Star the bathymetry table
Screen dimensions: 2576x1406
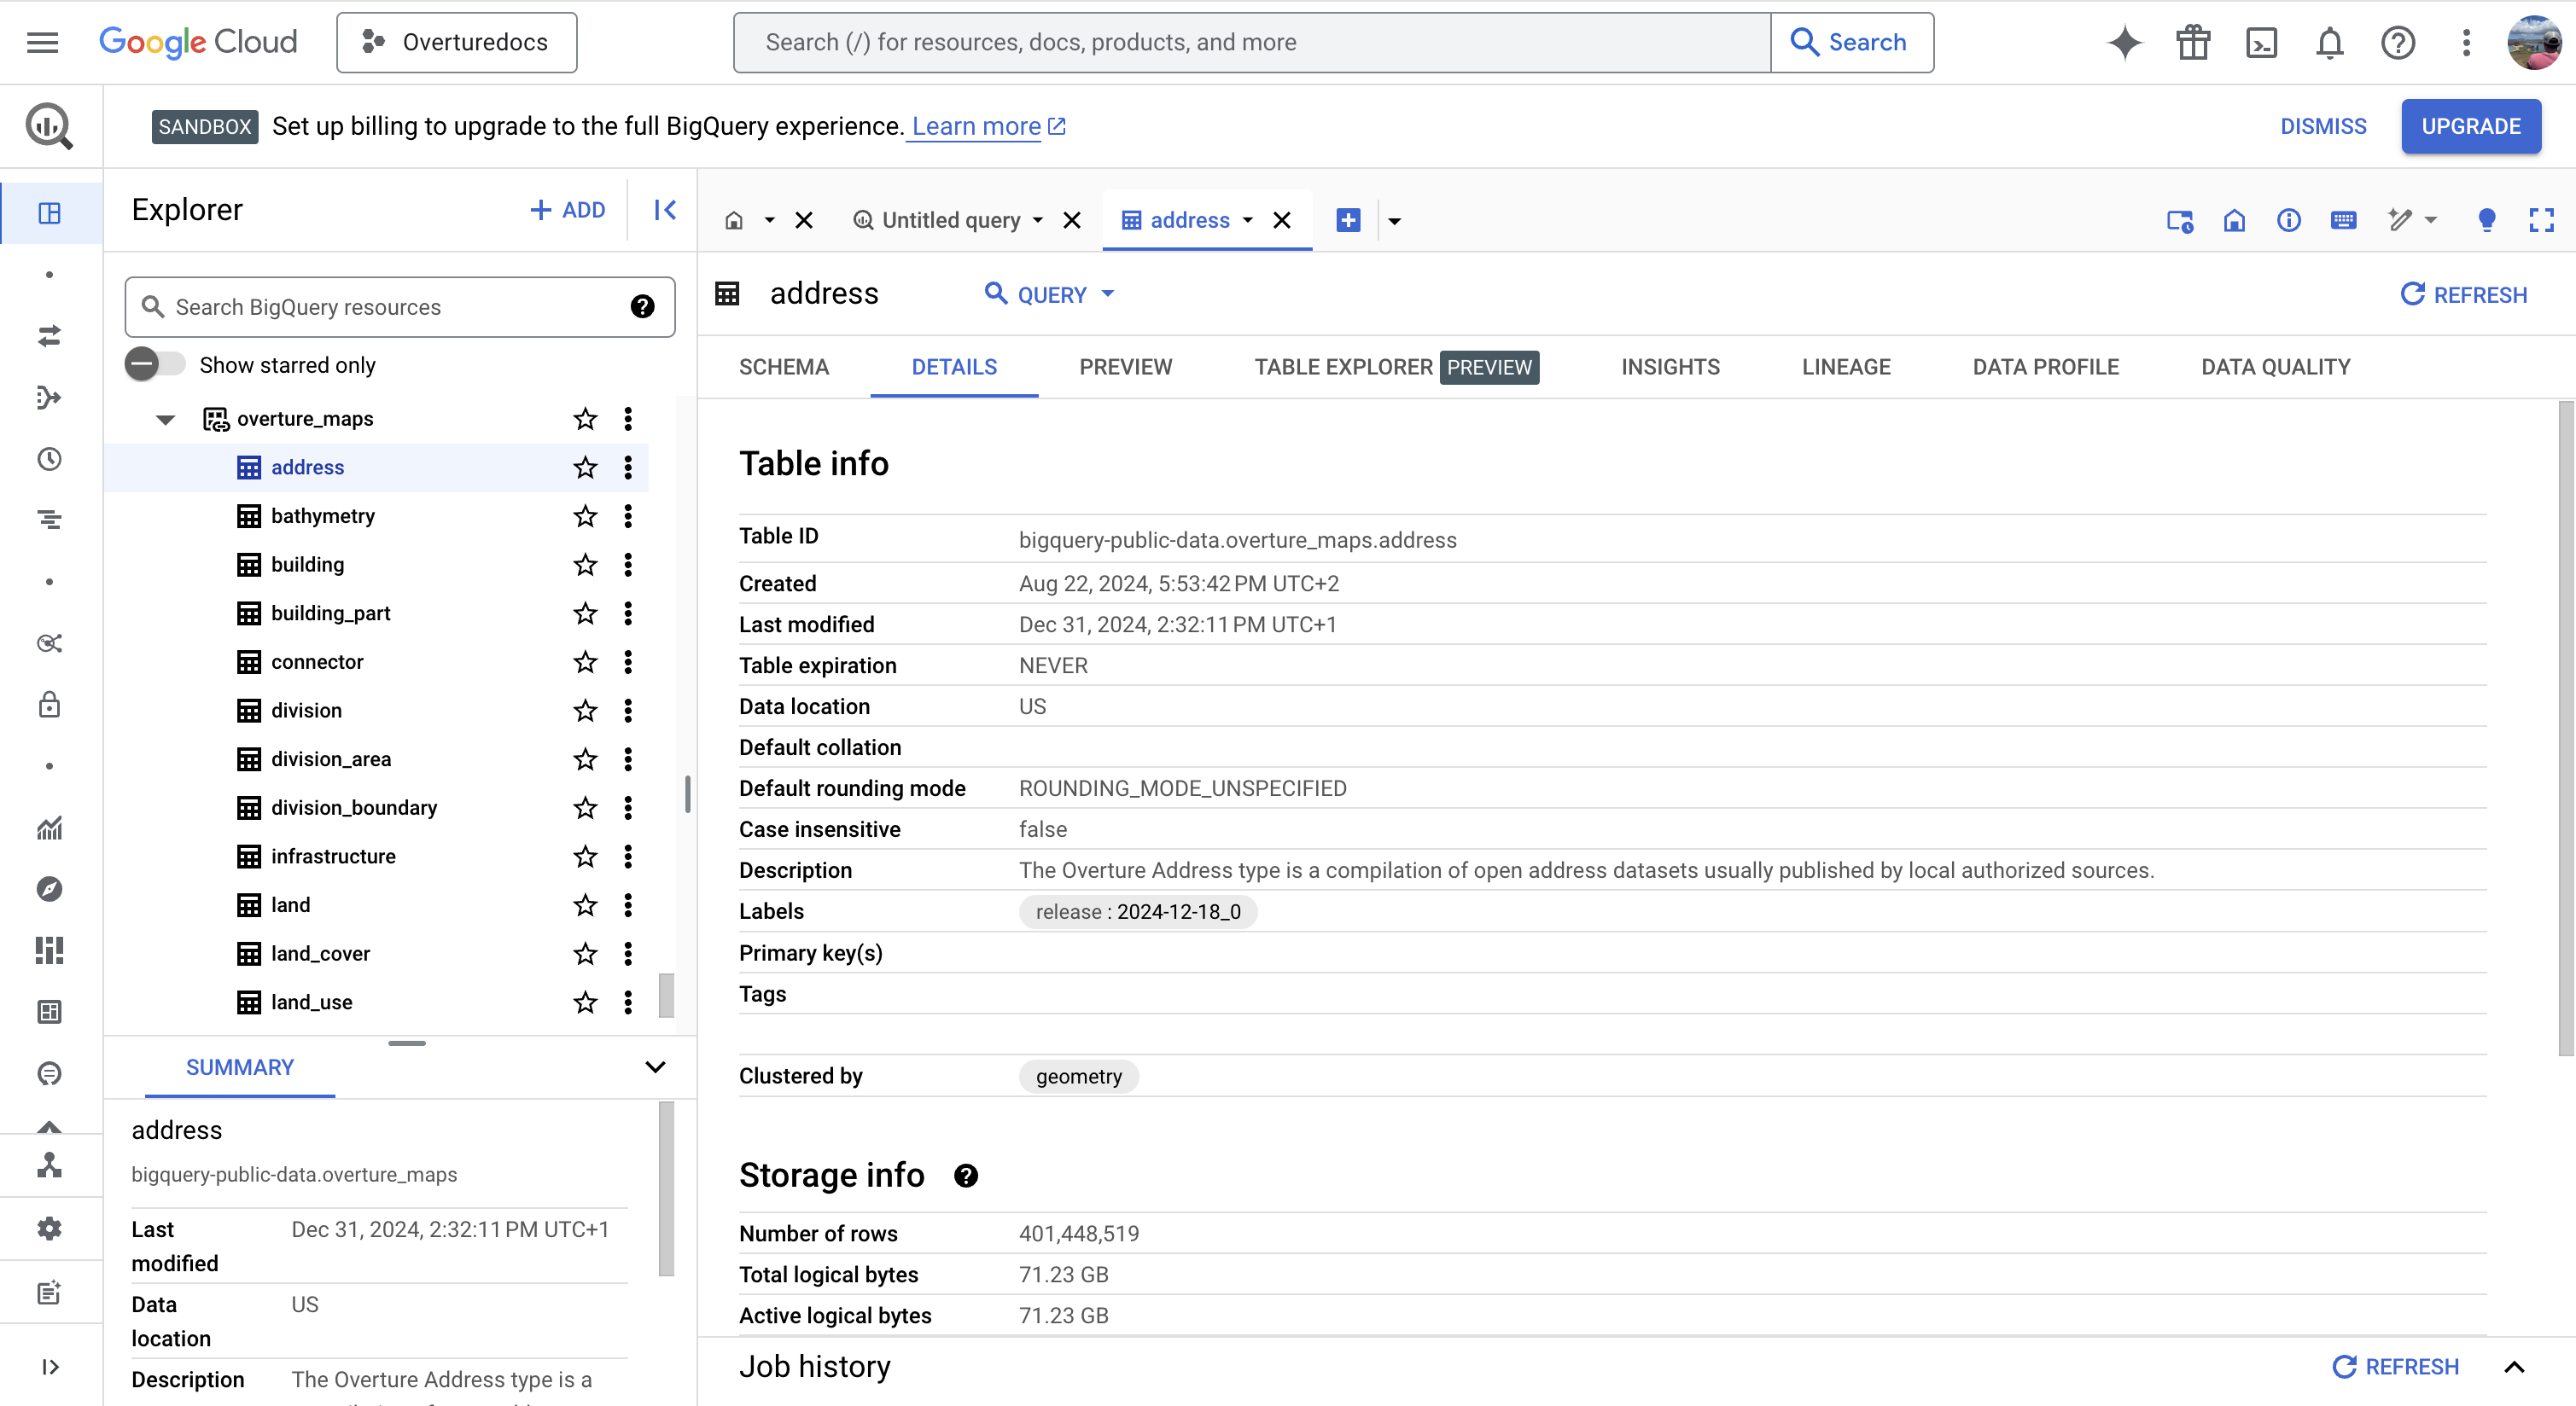click(585, 515)
